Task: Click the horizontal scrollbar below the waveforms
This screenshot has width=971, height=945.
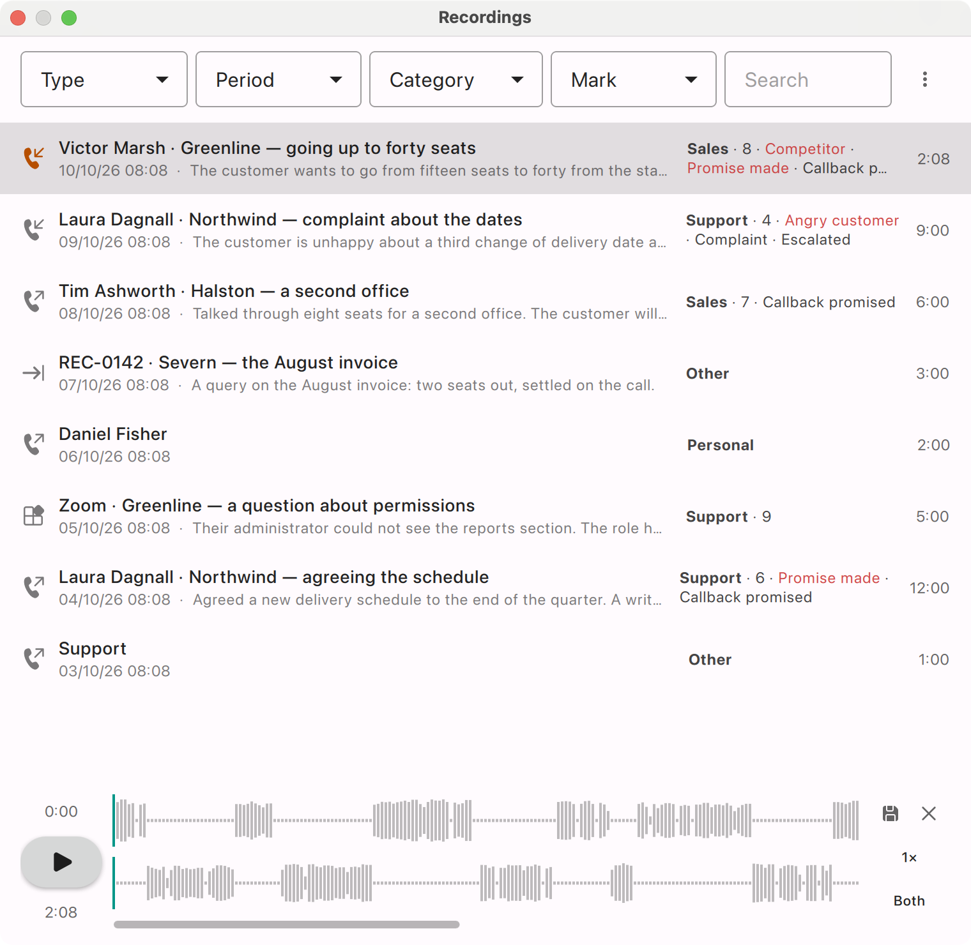Action: click(x=286, y=925)
